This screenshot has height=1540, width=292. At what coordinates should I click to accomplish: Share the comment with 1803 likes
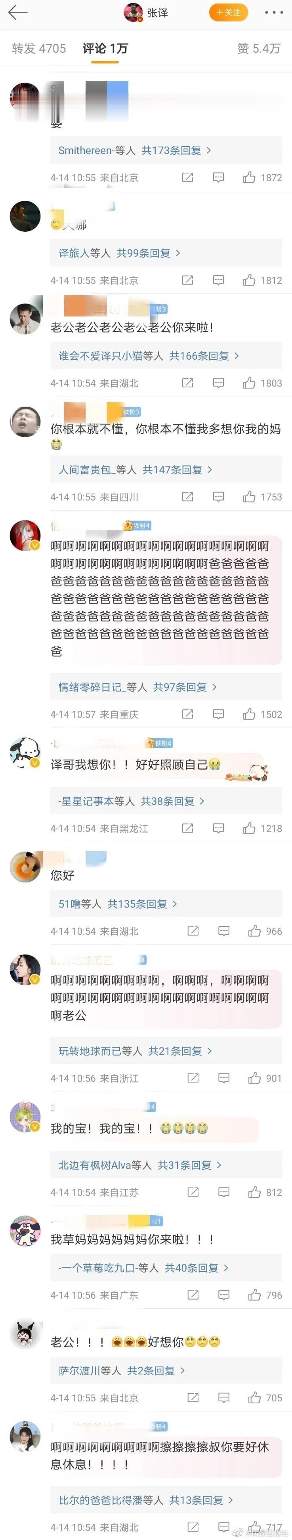pos(188,383)
